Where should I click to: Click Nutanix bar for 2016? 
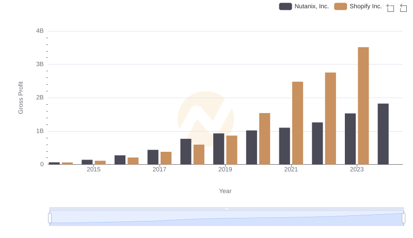[120, 160]
